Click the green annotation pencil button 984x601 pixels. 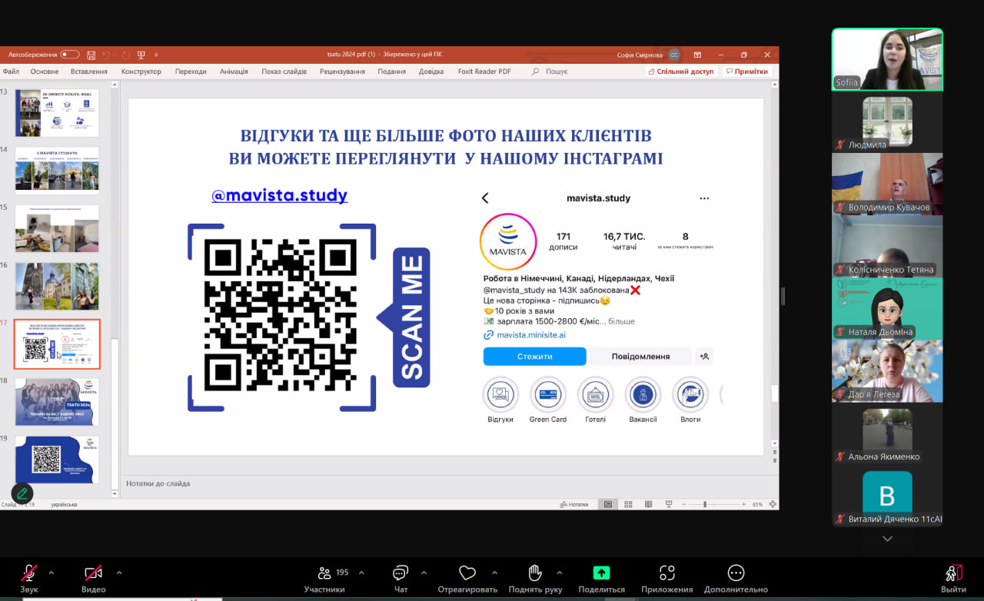22,493
